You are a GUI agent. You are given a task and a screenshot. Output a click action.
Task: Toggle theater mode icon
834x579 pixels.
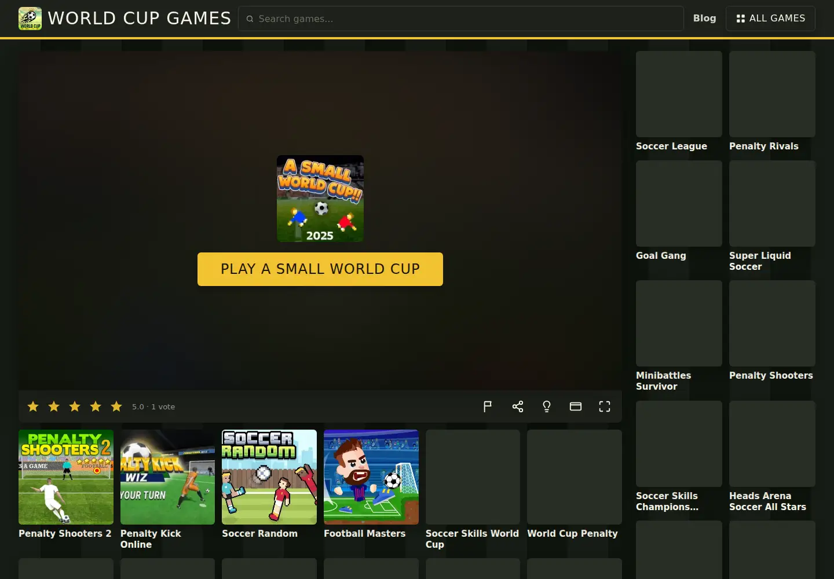[576, 406]
